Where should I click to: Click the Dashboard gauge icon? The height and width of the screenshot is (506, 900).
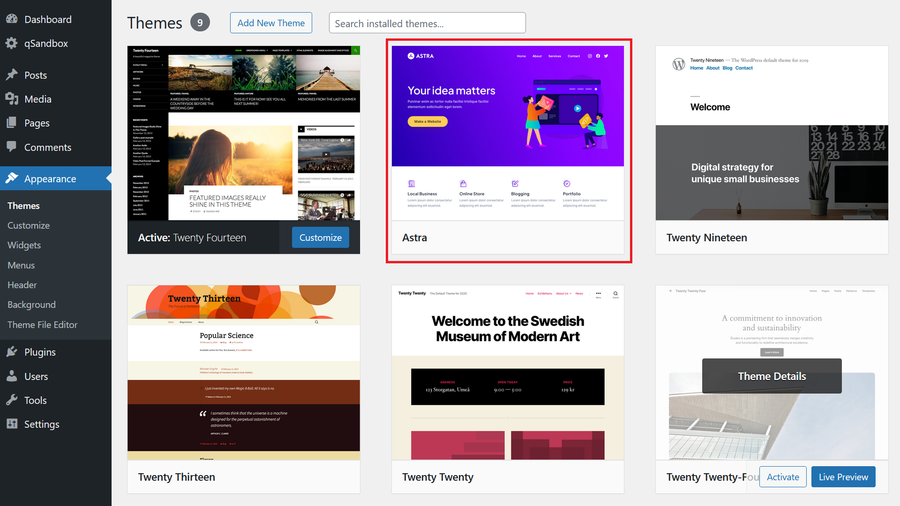(12, 19)
